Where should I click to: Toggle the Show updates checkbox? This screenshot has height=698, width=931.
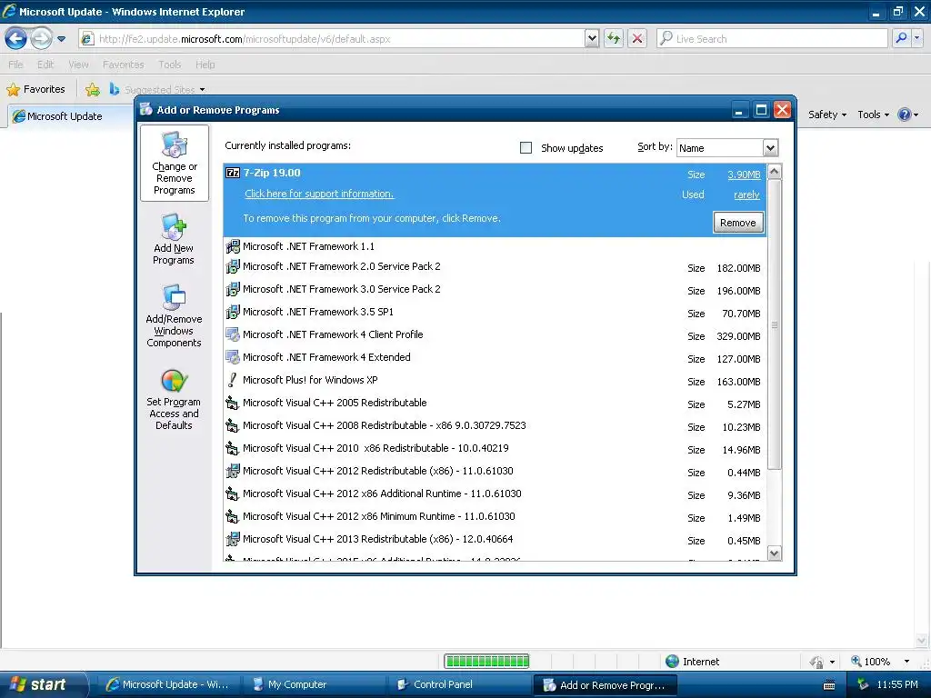(526, 148)
